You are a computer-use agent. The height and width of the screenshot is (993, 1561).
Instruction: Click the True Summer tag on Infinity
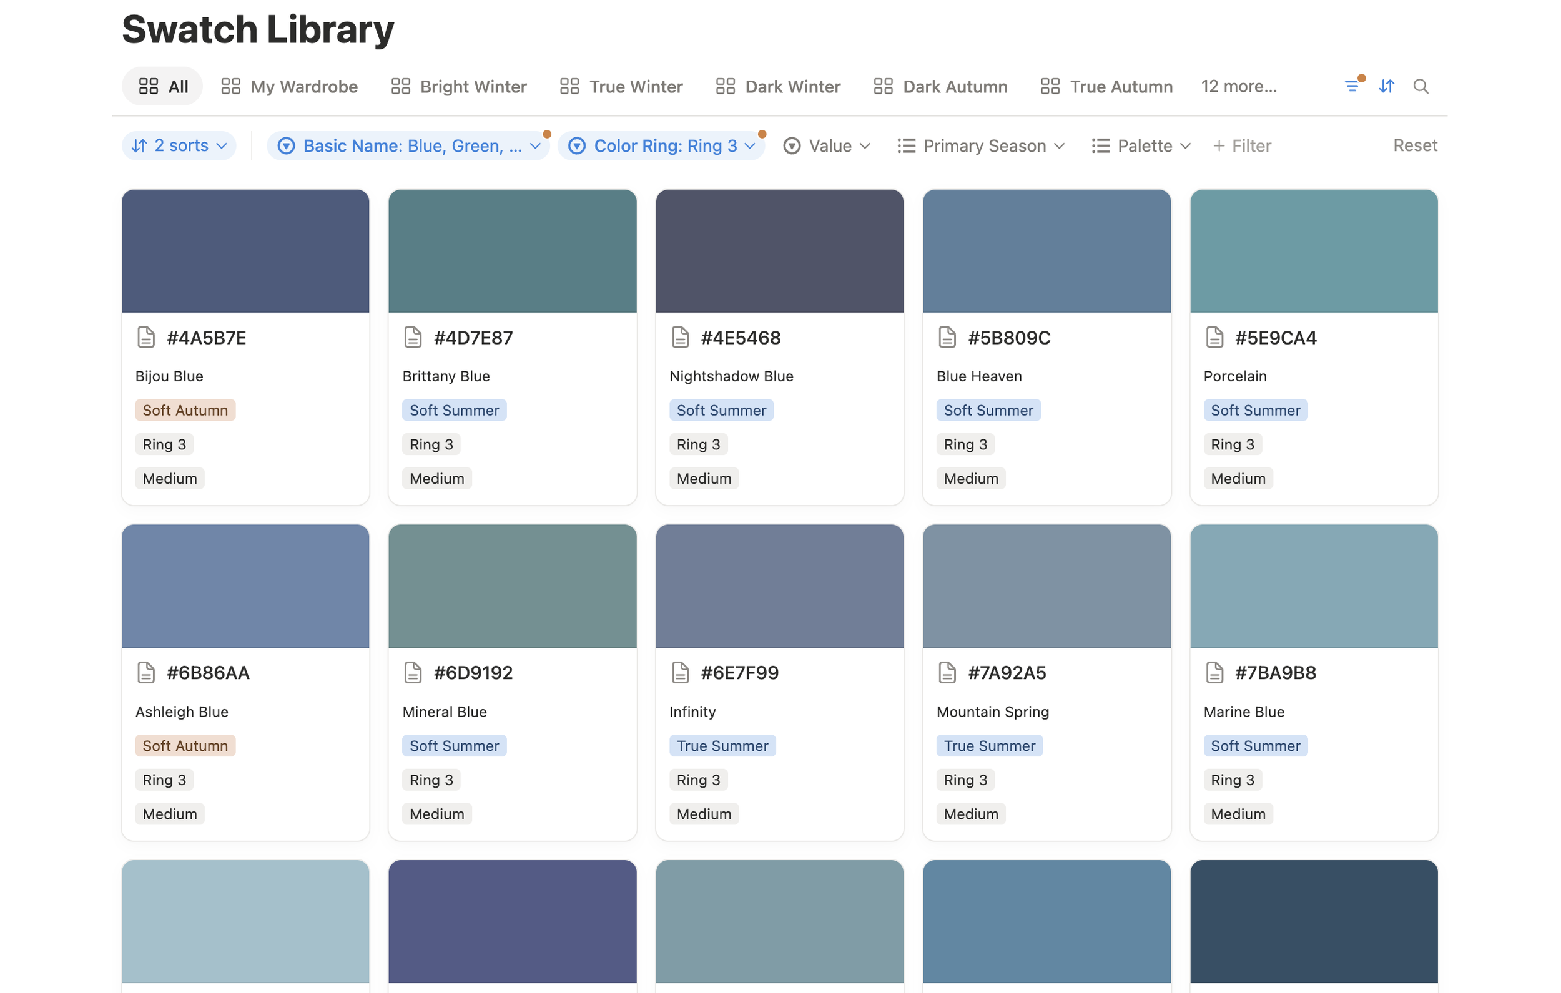pyautogui.click(x=723, y=746)
